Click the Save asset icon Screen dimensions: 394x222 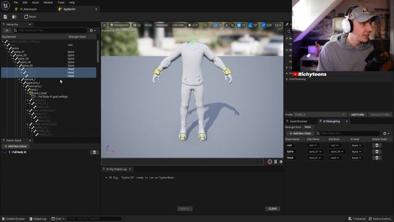point(6,17)
